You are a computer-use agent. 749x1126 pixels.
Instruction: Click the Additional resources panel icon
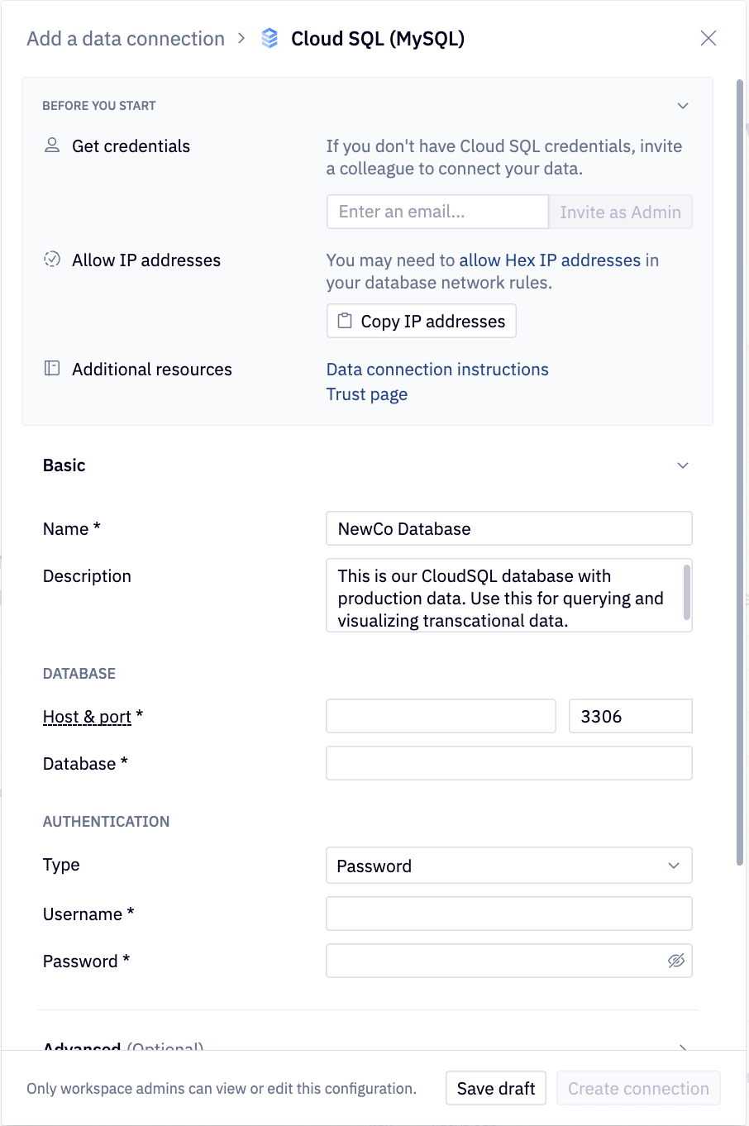(x=51, y=369)
